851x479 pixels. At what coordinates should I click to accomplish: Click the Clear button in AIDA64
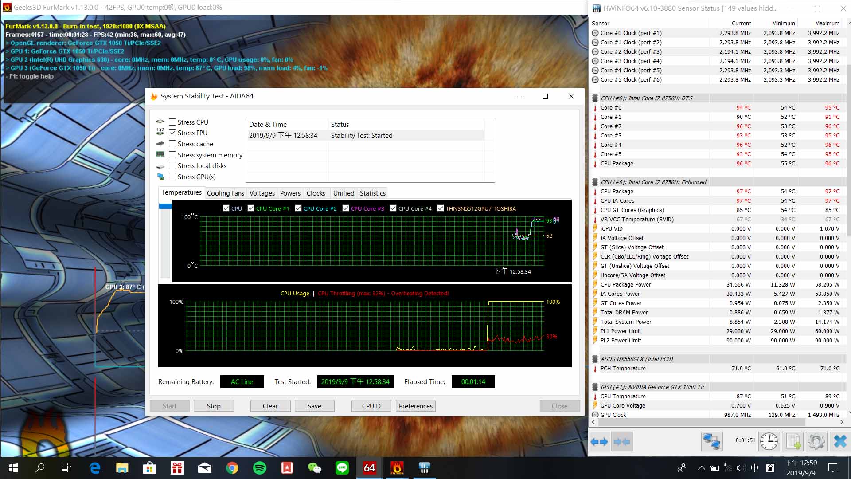pos(270,406)
